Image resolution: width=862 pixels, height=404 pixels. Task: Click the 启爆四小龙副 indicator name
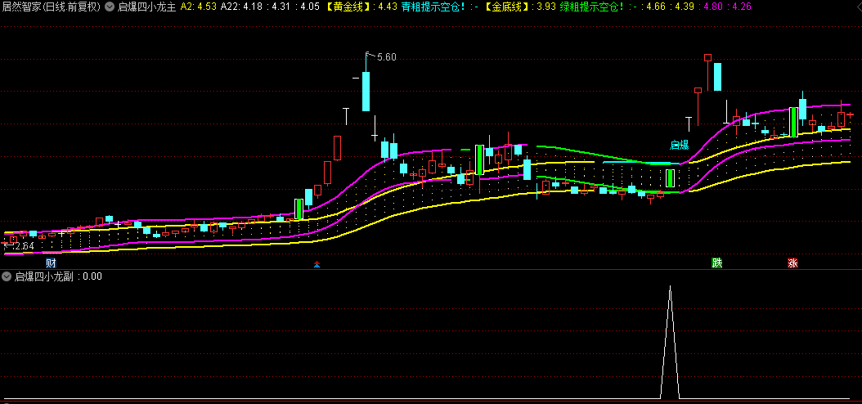pos(43,276)
